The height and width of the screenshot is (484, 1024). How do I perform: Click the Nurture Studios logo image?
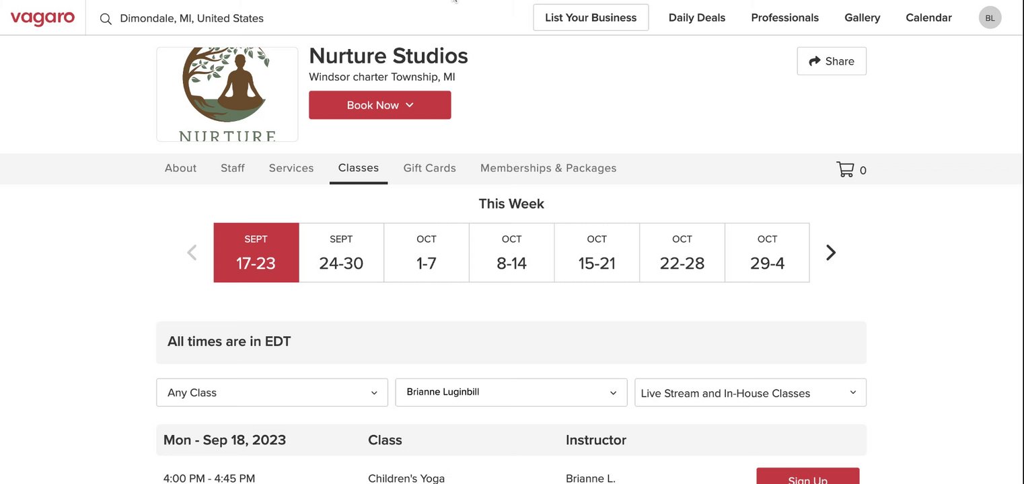(227, 94)
